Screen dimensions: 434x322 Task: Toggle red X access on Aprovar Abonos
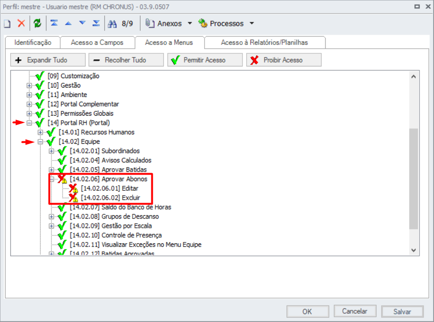[62, 179]
